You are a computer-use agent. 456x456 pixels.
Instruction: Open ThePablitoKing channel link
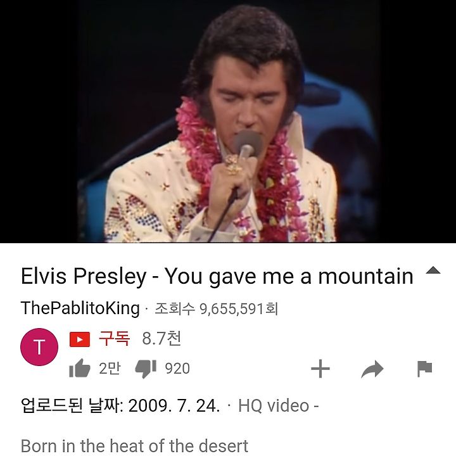pyautogui.click(x=80, y=308)
